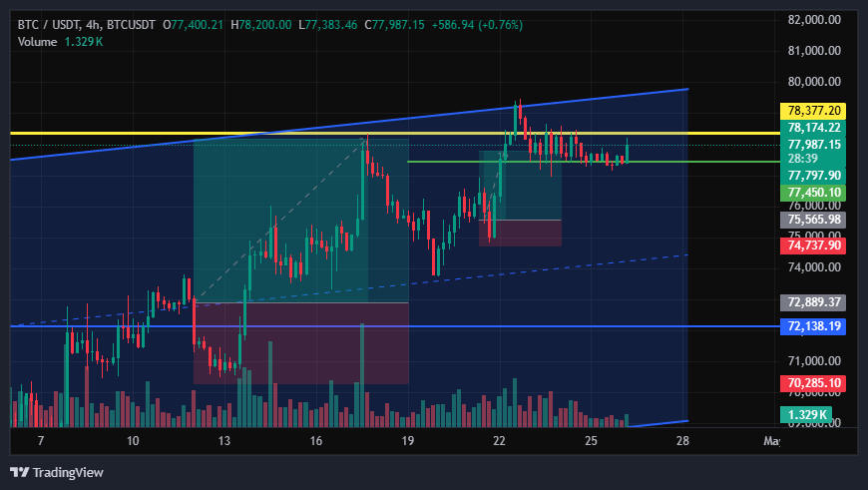The width and height of the screenshot is (868, 490).
Task: Select the 77,797.90 price label
Action: [x=813, y=176]
